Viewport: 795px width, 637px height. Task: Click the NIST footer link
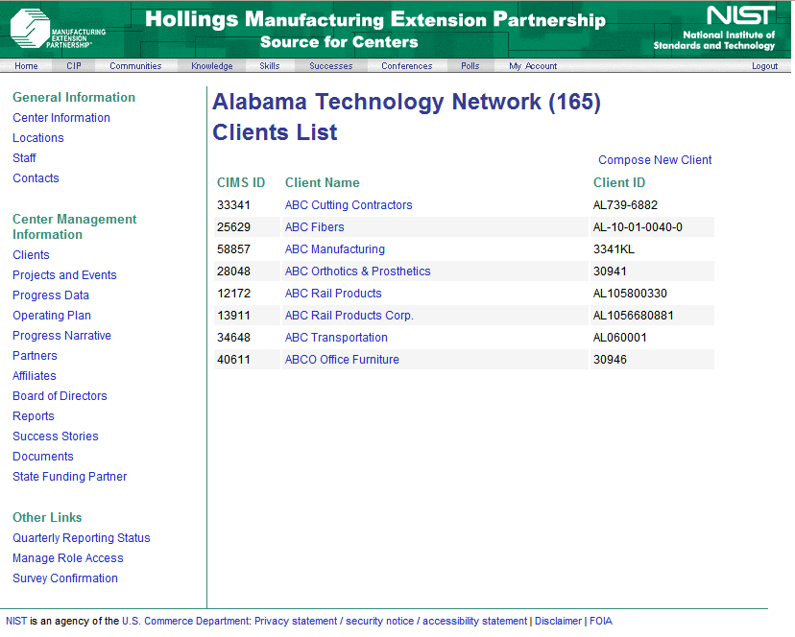tap(16, 621)
